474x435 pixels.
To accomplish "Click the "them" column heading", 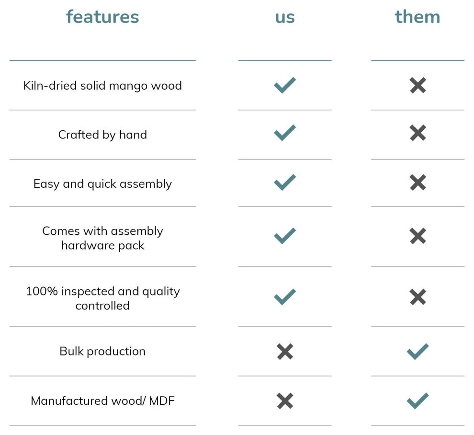I will coord(418,17).
